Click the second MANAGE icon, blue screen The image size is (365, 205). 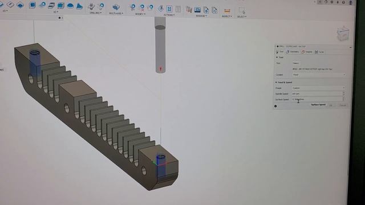coord(198,10)
